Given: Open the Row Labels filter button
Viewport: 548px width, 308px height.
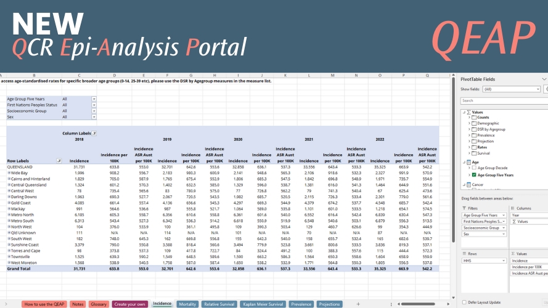Looking at the screenshot, I should [59, 161].
